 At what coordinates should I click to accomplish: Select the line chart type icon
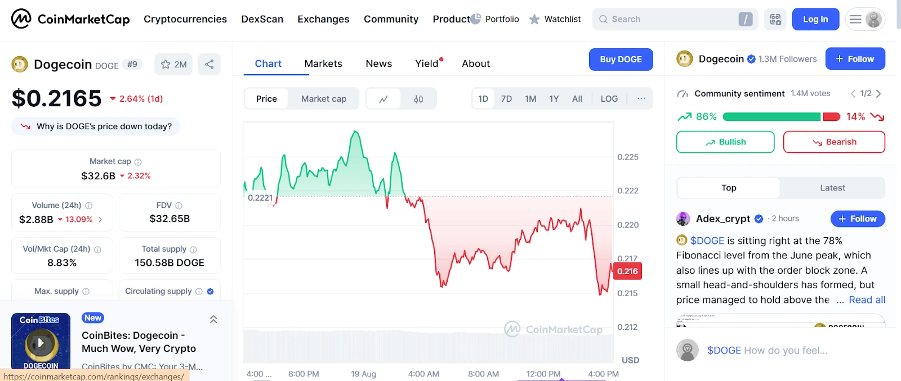(383, 99)
